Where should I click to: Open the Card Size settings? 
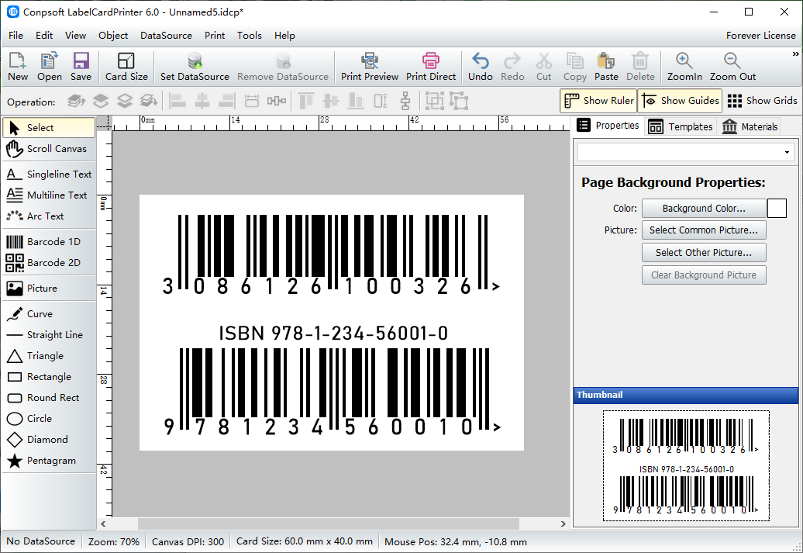click(x=126, y=67)
